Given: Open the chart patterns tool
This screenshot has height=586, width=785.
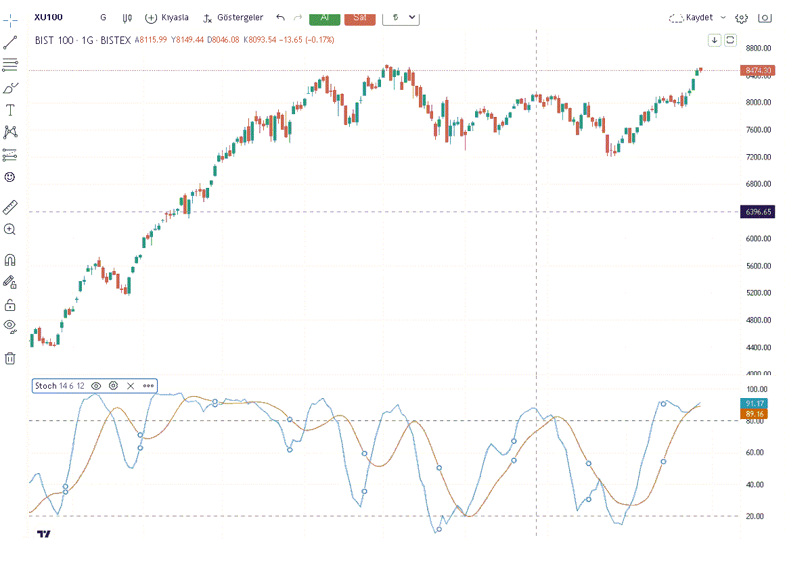Looking at the screenshot, I should [x=10, y=132].
